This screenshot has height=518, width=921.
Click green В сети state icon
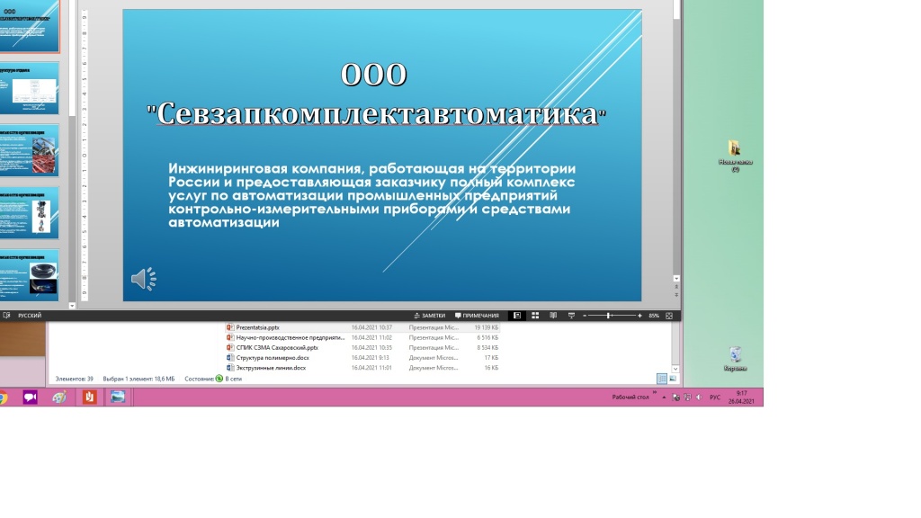click(x=219, y=379)
